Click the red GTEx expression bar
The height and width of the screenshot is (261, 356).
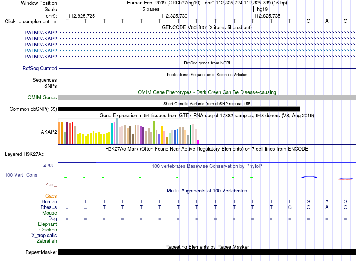(x=72, y=133)
